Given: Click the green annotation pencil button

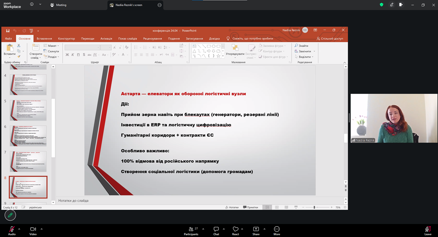Looking at the screenshot, I should click(10, 215).
